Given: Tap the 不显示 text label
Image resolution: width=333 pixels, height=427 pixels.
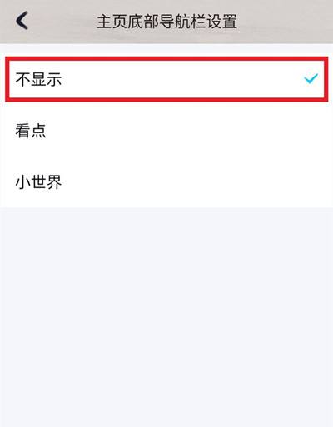Looking at the screenshot, I should 38,79.
